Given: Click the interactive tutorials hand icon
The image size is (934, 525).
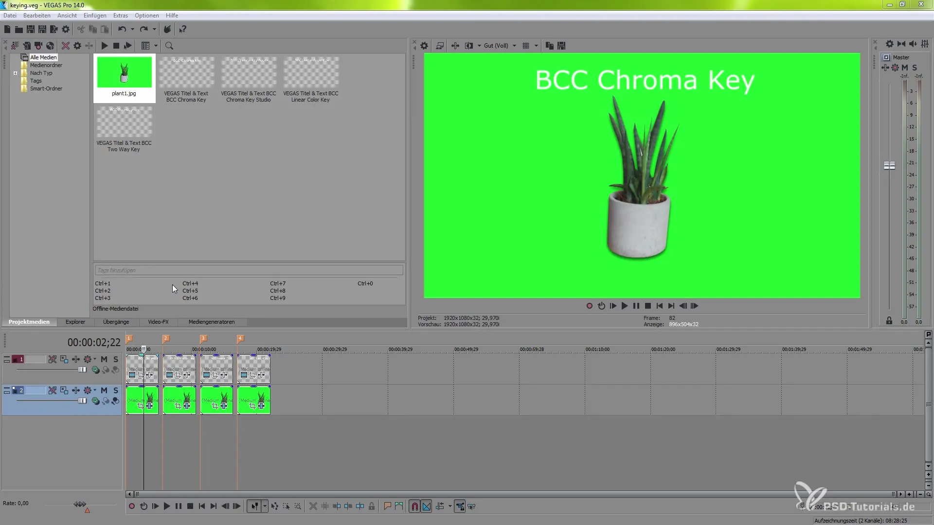Looking at the screenshot, I should (167, 30).
